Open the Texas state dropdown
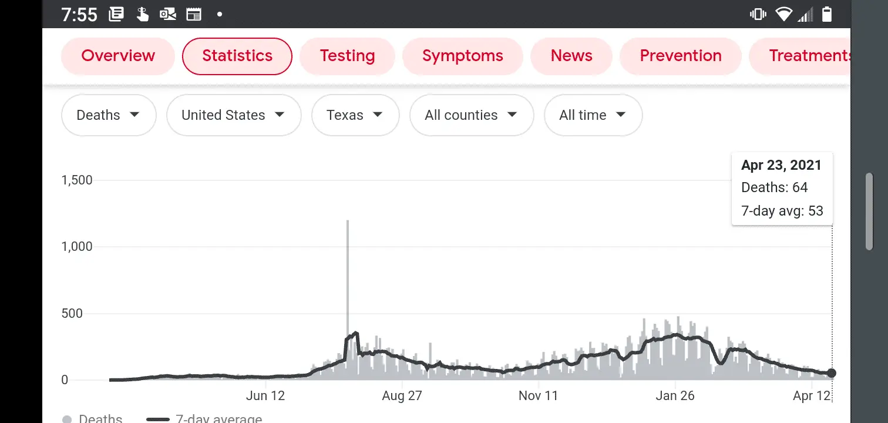Viewport: 888px width, 423px height. [355, 115]
